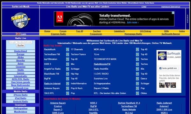
Task: Select Deutschland in sidebar
Action: [x=20, y=51]
